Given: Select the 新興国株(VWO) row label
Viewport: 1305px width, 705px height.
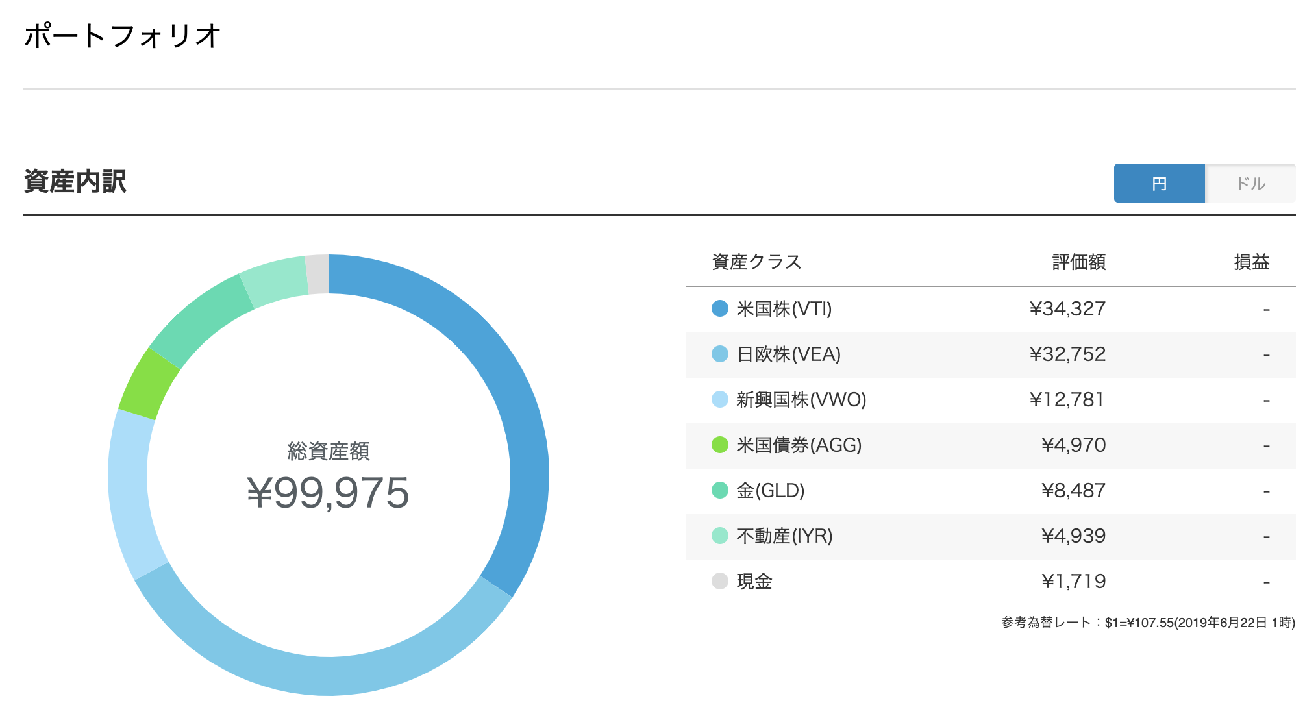Looking at the screenshot, I should 801,399.
